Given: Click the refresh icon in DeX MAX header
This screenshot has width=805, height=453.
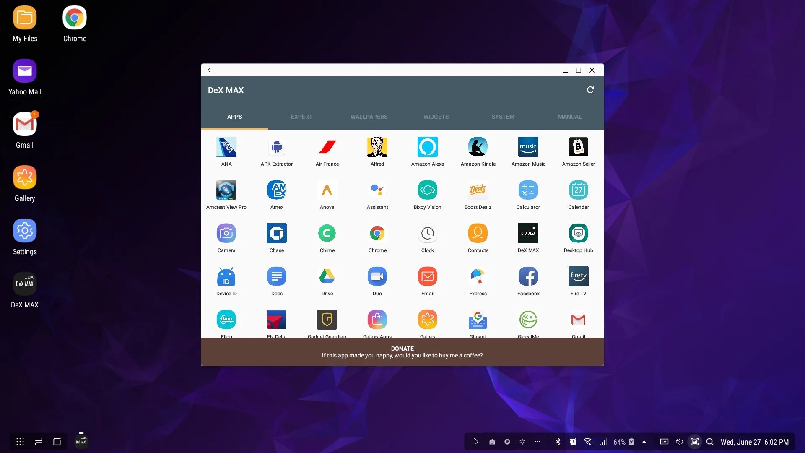Looking at the screenshot, I should click(x=590, y=90).
